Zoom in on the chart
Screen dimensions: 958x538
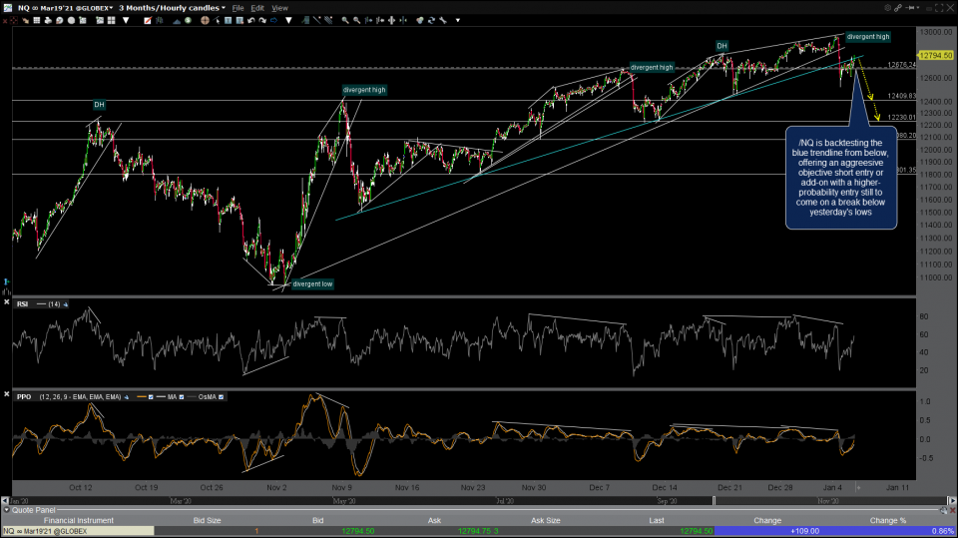click(345, 20)
